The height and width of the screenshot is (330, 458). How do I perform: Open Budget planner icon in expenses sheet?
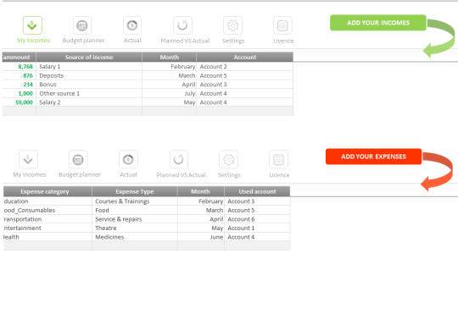[x=78, y=159]
